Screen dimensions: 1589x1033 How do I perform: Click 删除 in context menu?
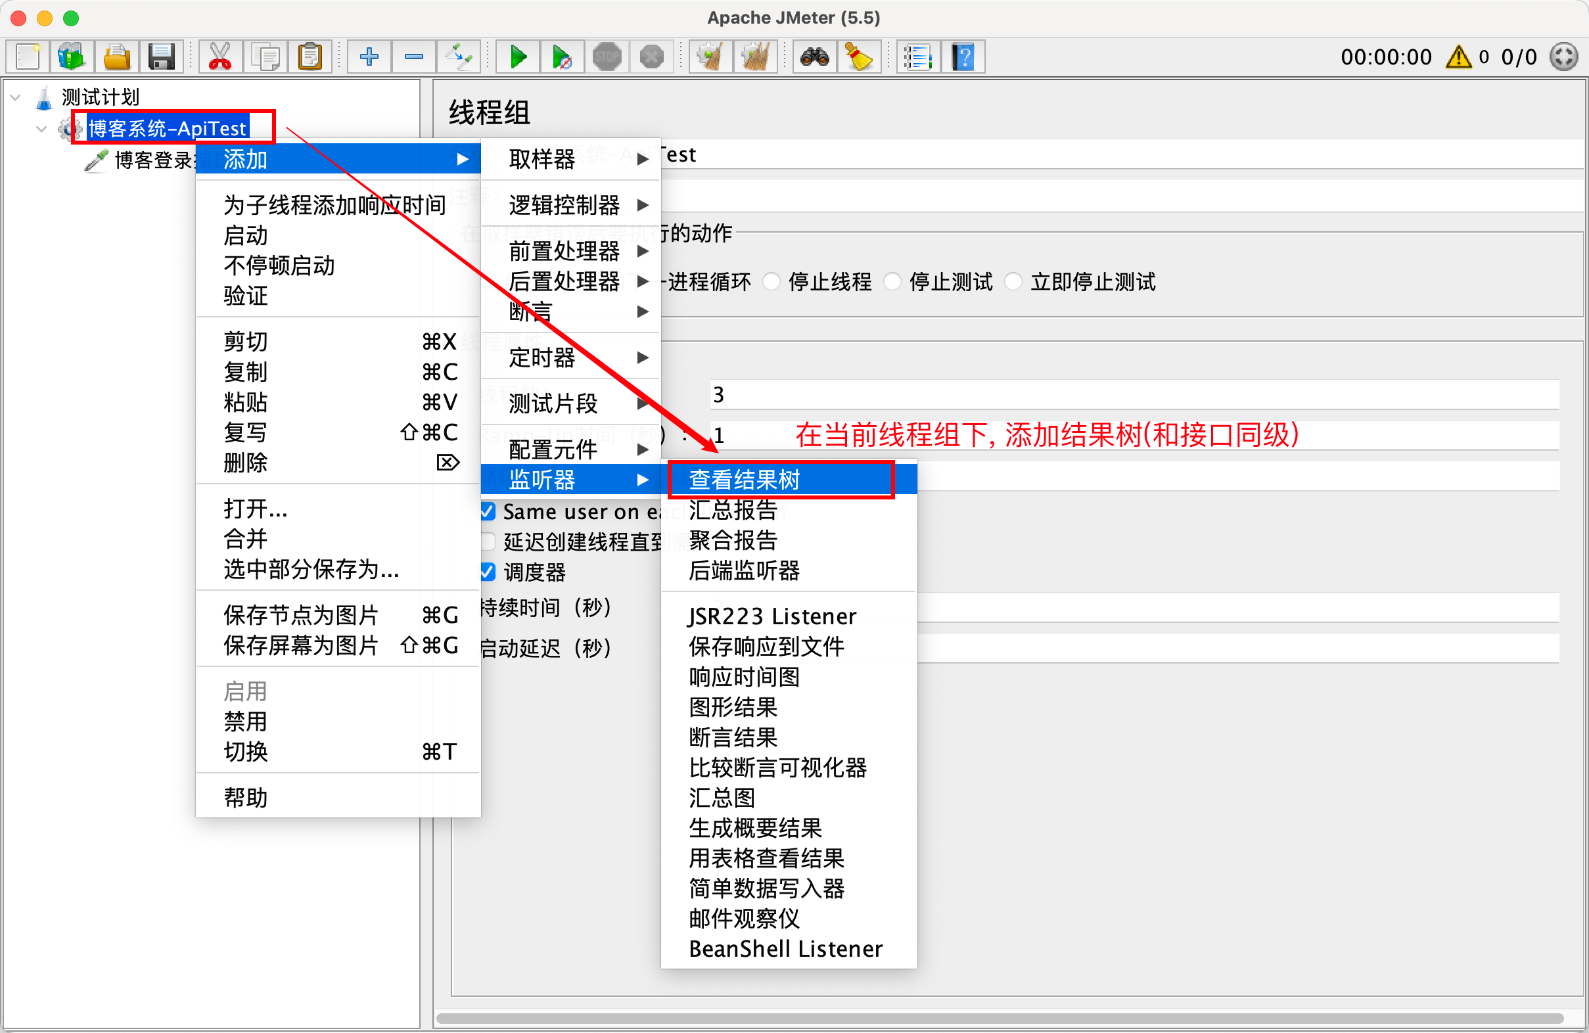click(338, 463)
